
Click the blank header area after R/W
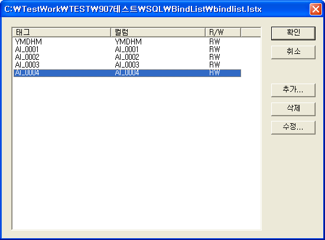(x=251, y=32)
